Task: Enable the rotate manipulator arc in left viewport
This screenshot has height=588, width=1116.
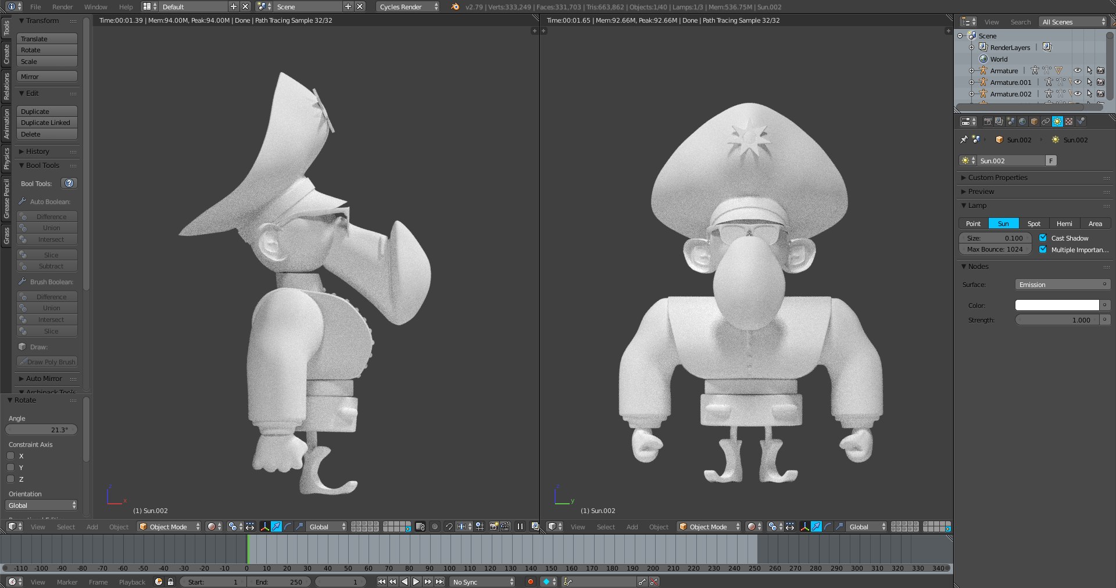Action: click(x=288, y=526)
